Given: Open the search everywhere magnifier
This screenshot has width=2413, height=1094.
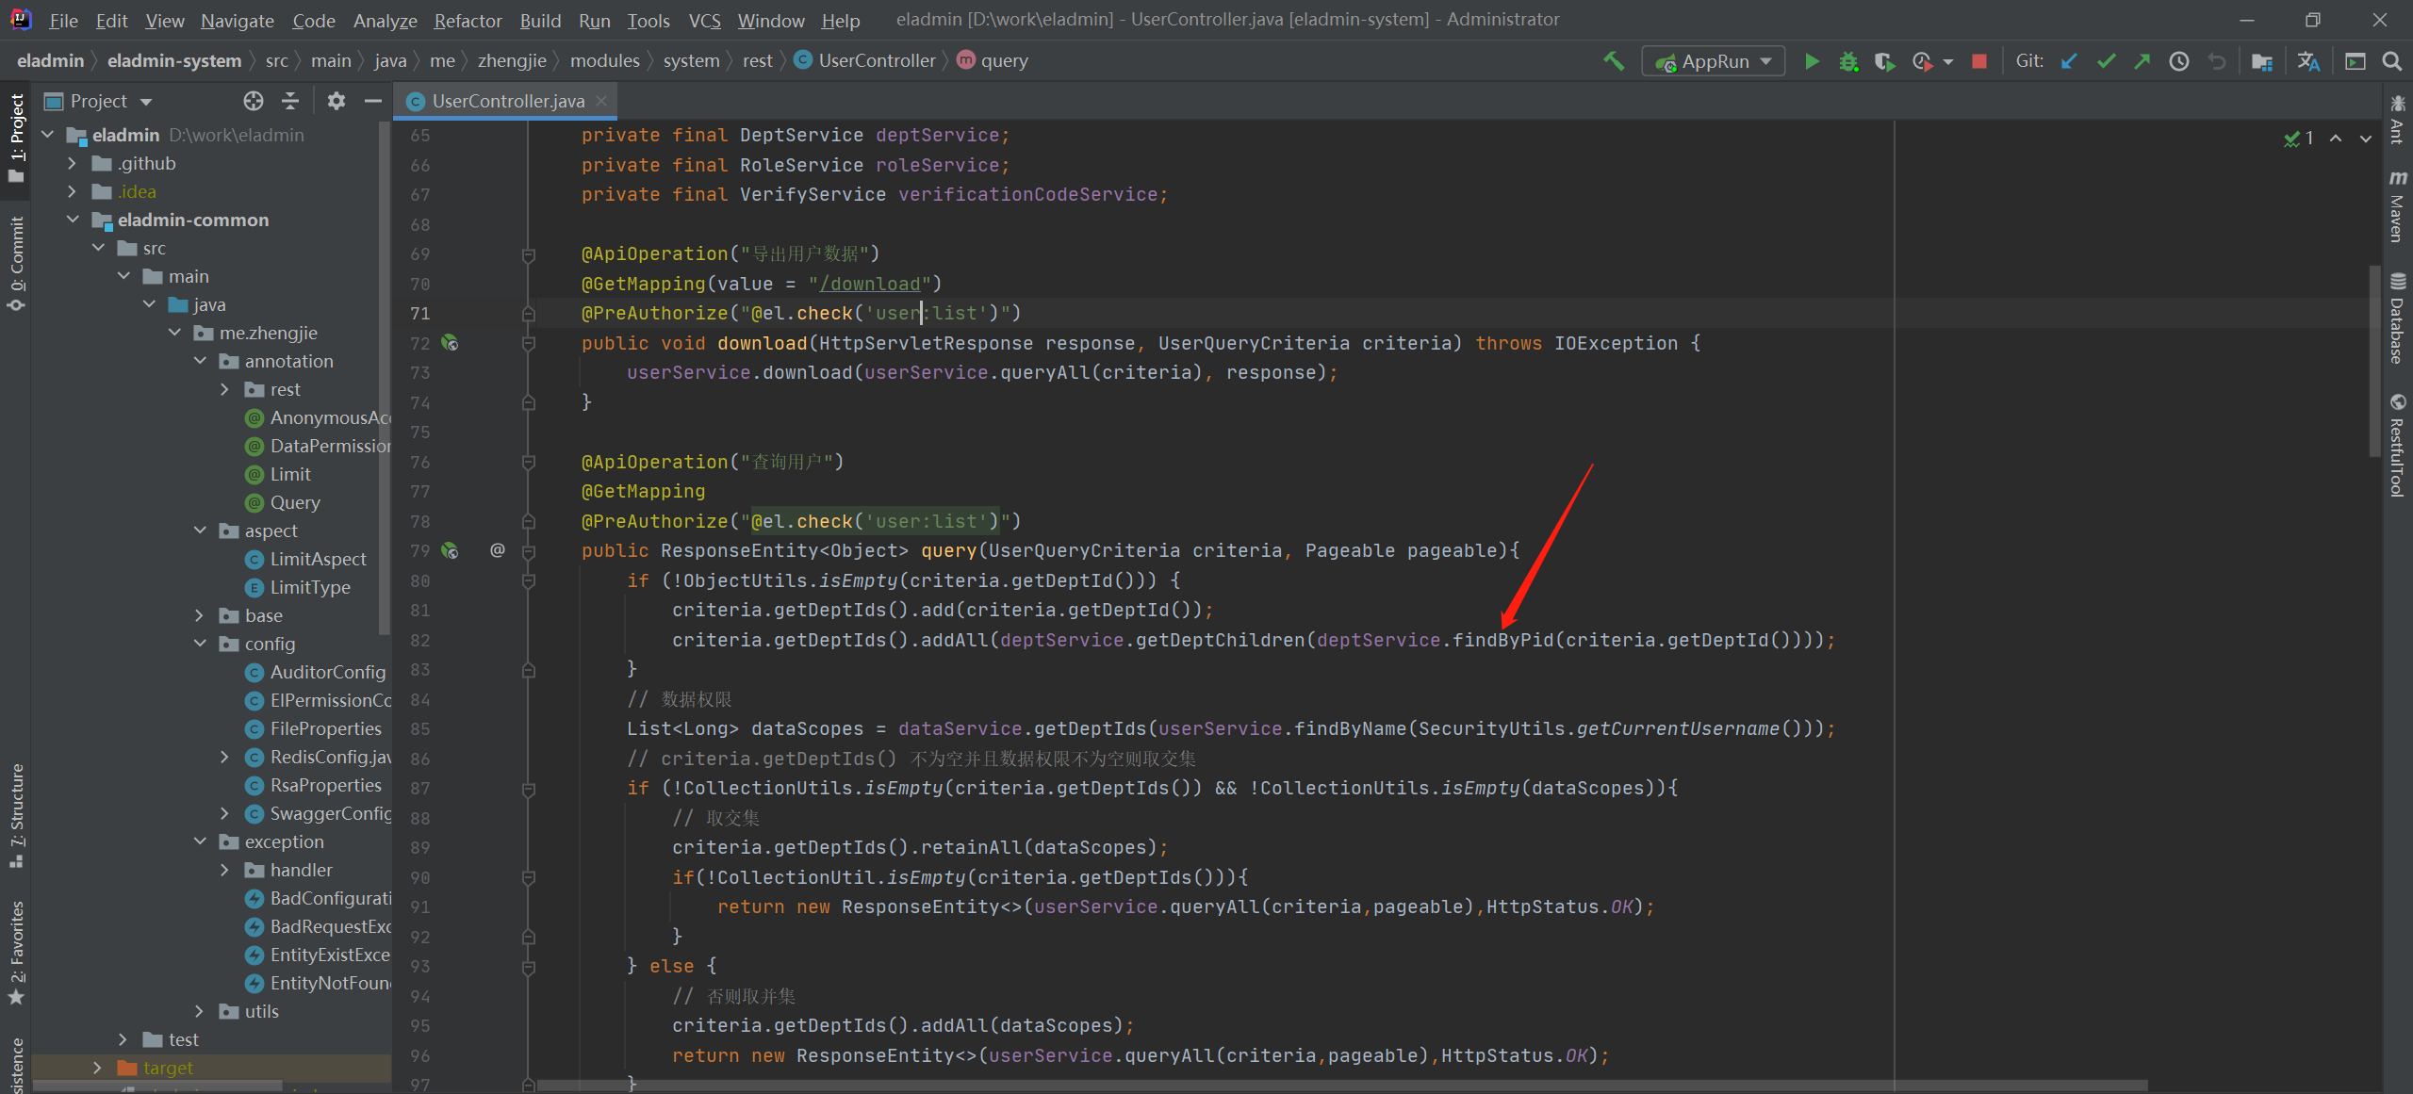Looking at the screenshot, I should tap(2393, 62).
